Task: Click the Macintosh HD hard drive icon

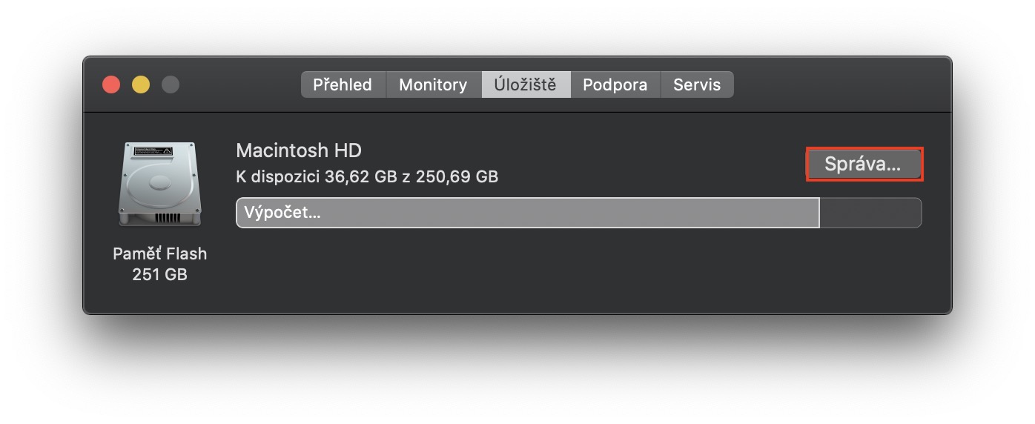Action: pos(159,185)
